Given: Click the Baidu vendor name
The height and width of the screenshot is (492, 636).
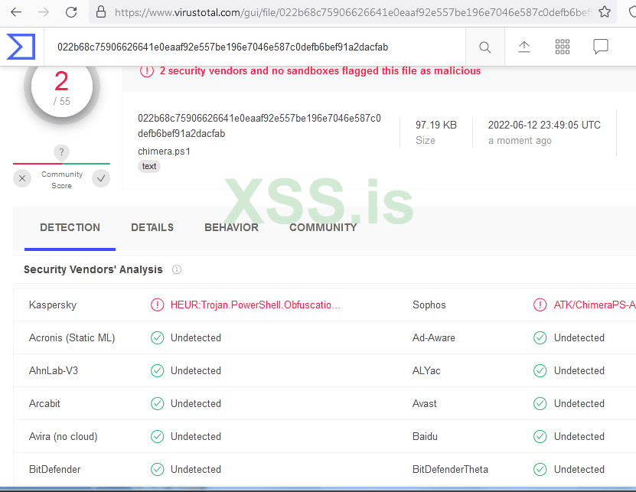Looking at the screenshot, I should 425,437.
